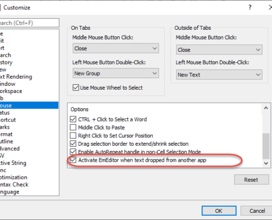Image resolution: width=272 pixels, height=220 pixels.
Task: Select Text Rendering in category list
Action: click(x=16, y=76)
